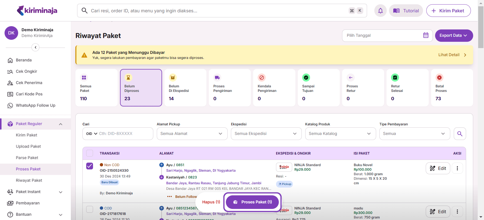Click the calendar icon in Pilih Tanggal

[x=426, y=35]
